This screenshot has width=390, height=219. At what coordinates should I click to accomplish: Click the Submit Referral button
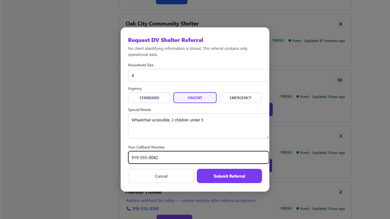tap(229, 176)
